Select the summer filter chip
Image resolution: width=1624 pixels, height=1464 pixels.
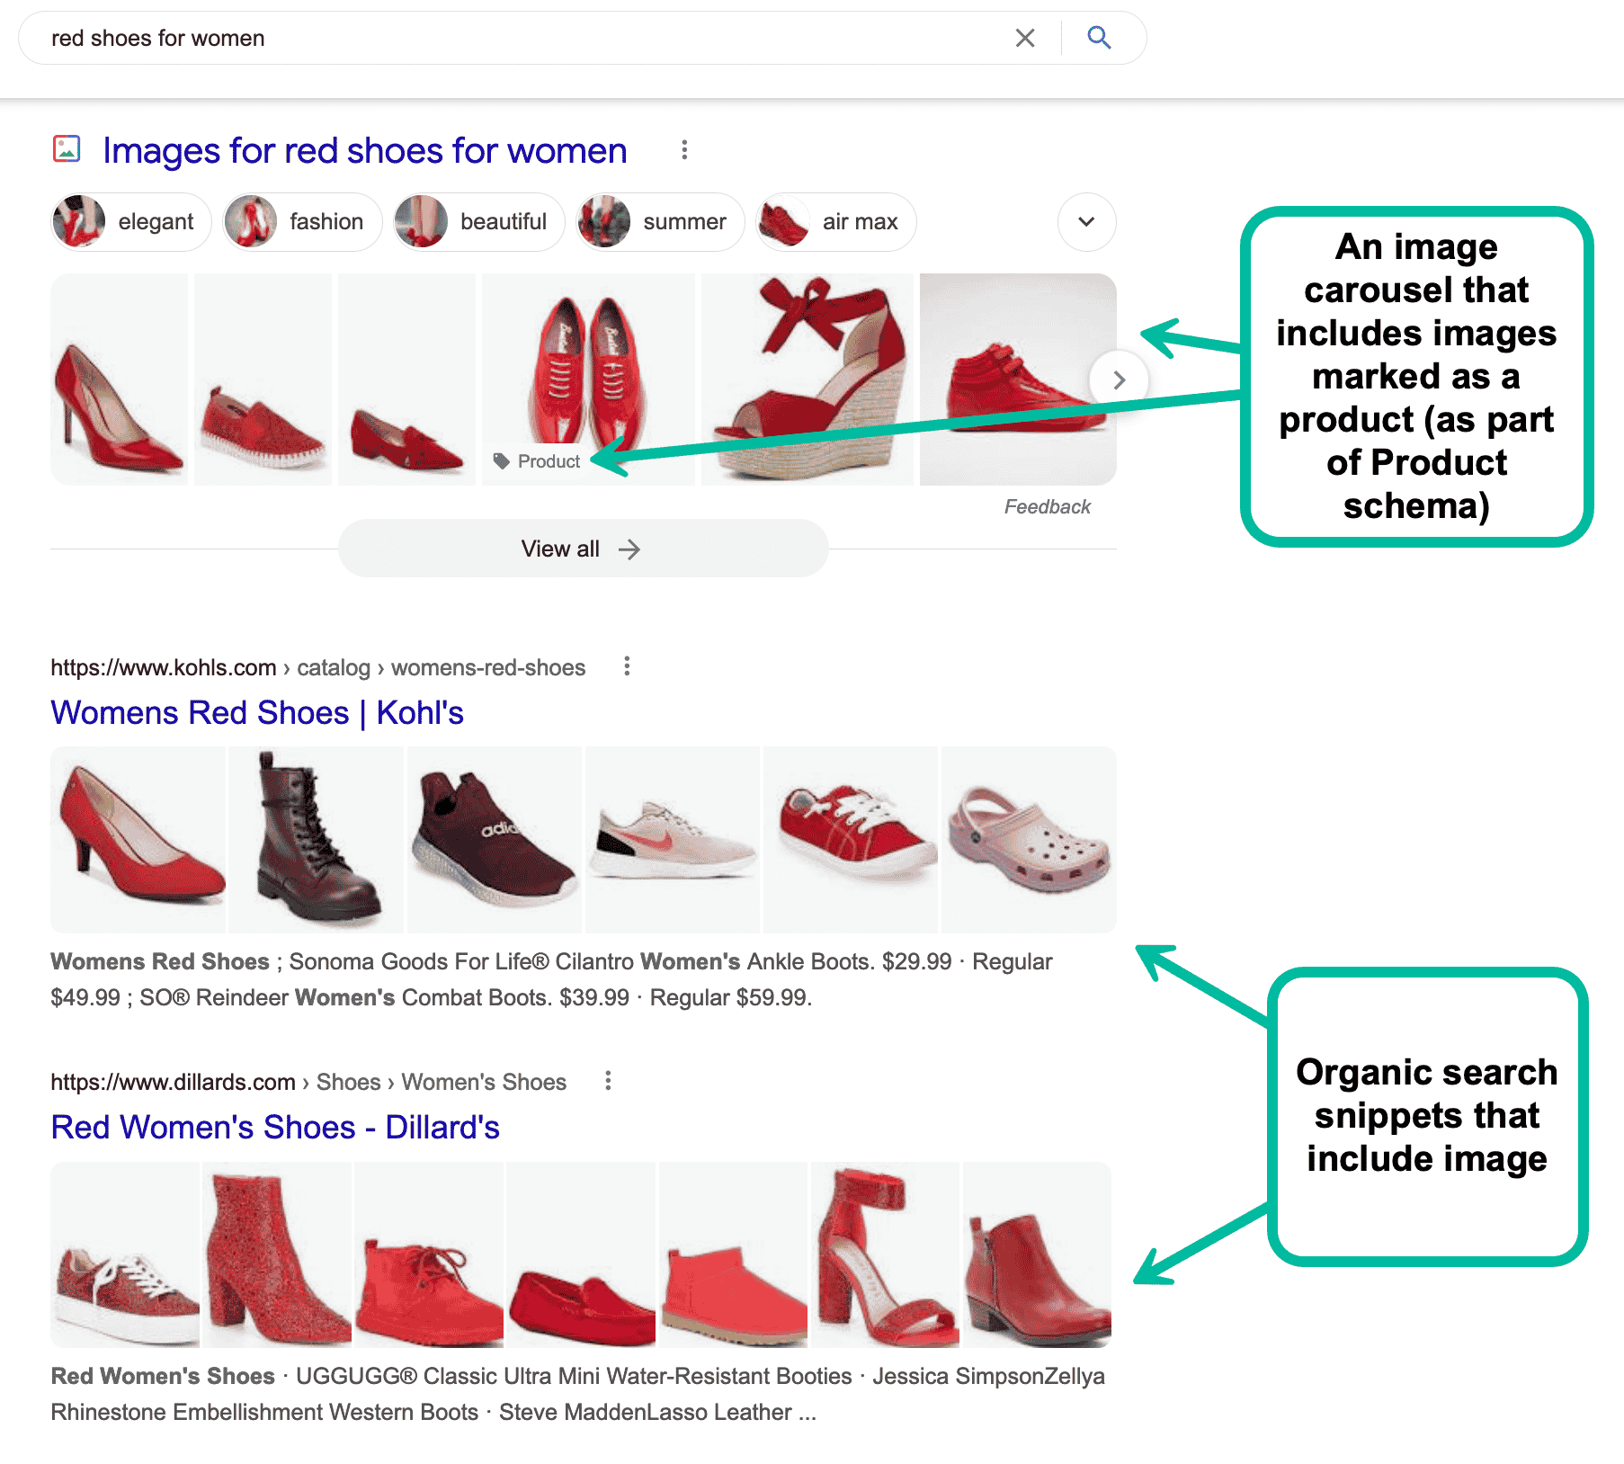[x=660, y=221]
